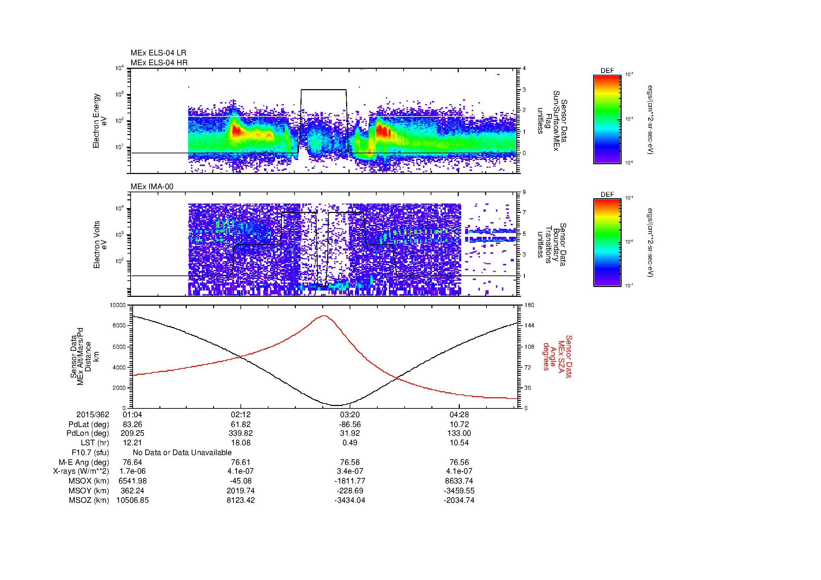Click the MSOZ (km) row label
821x580 pixels.
point(89,500)
